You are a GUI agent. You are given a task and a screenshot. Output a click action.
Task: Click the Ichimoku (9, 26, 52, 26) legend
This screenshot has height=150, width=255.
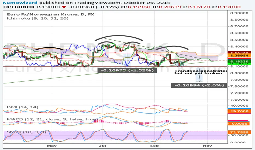click(37, 18)
